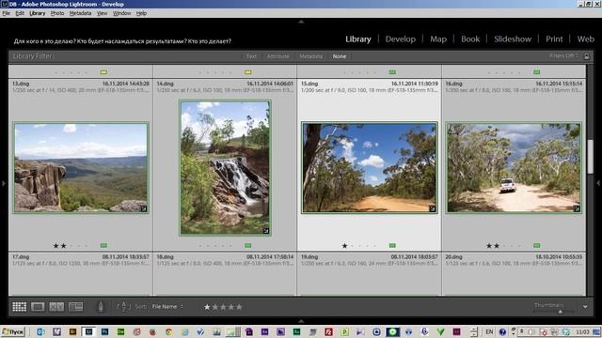602x338 pixels.
Task: Switch to Survey view
Action: 75,307
